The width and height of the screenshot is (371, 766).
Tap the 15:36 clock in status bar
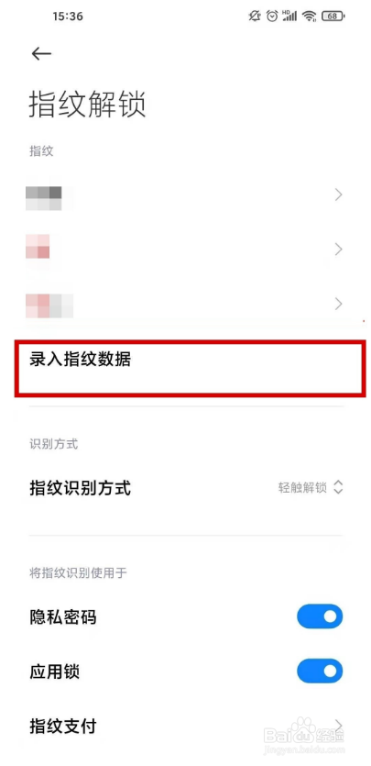[x=68, y=17]
